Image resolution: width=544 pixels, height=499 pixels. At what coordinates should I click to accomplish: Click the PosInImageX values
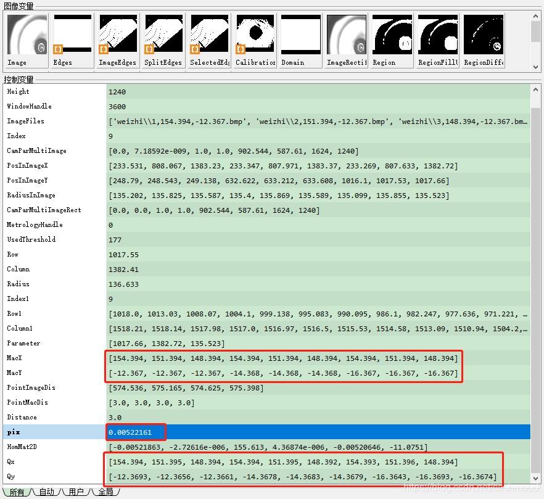coord(283,166)
